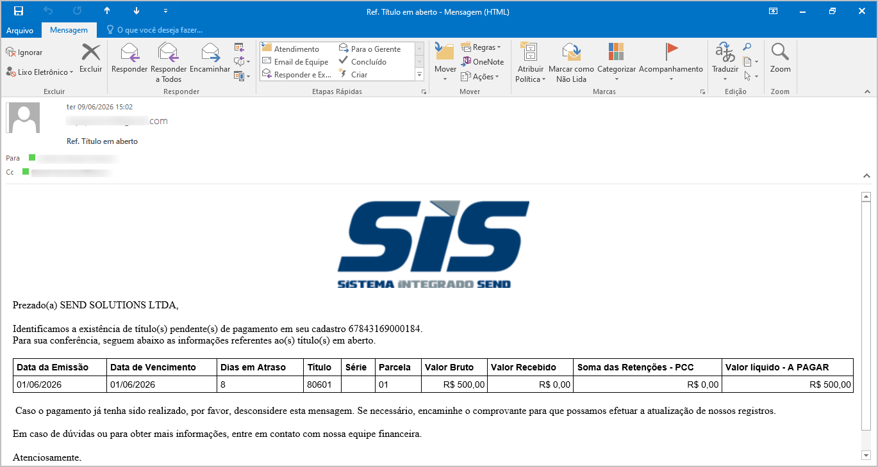Click the Título cell value 80601
The image size is (878, 467).
click(319, 384)
